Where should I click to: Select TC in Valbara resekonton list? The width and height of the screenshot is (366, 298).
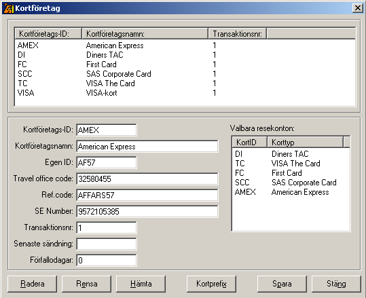point(240,164)
